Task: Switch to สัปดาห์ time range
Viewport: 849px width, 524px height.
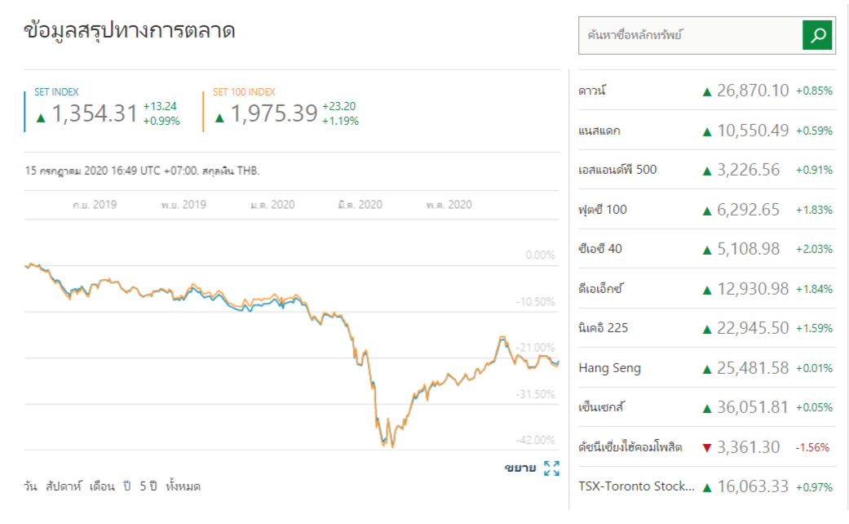Action: [64, 486]
